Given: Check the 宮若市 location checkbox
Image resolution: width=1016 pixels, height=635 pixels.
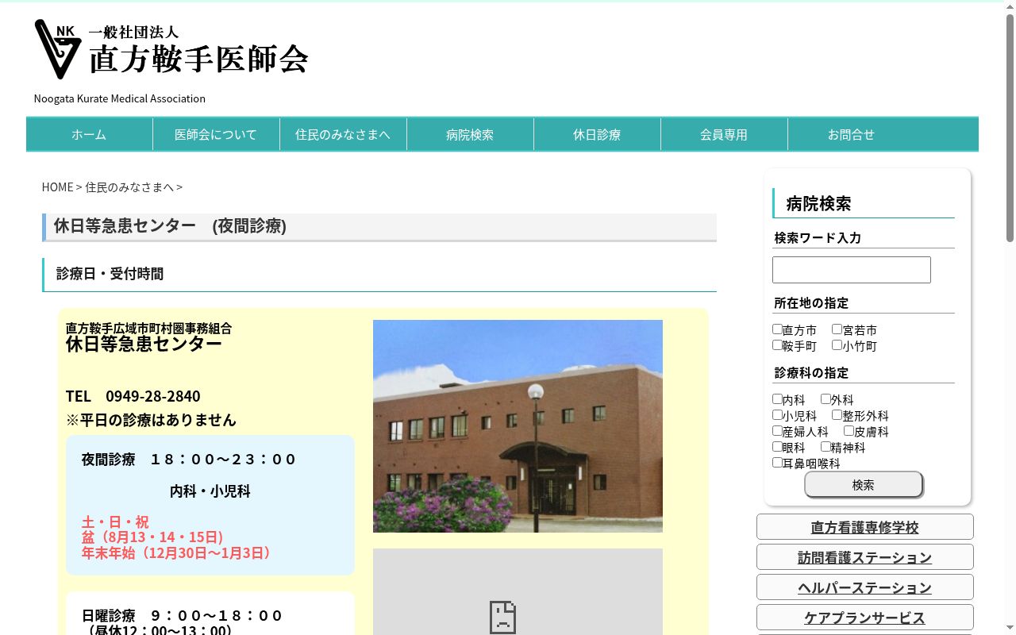Looking at the screenshot, I should tap(837, 329).
